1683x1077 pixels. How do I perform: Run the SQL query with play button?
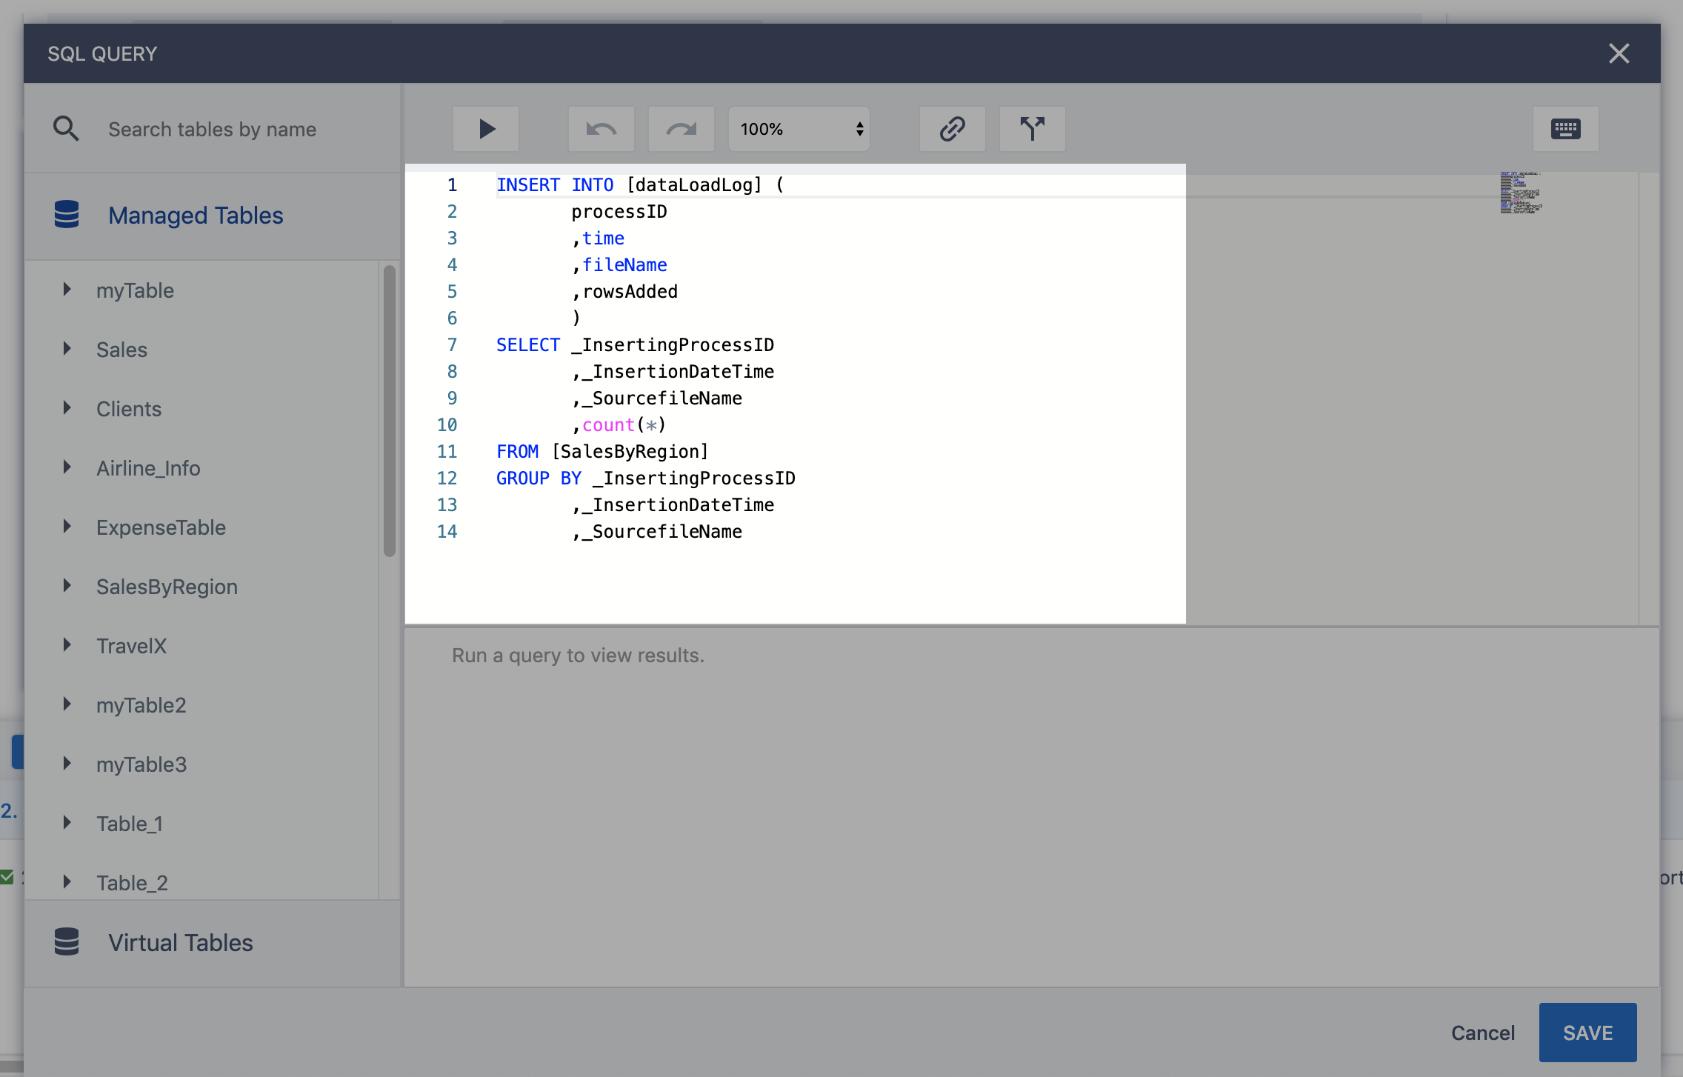pos(486,129)
